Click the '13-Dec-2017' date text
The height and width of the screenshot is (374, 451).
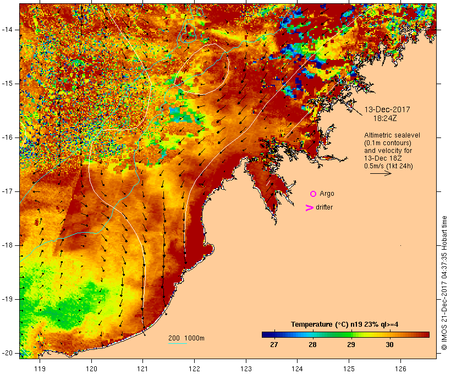(387, 109)
